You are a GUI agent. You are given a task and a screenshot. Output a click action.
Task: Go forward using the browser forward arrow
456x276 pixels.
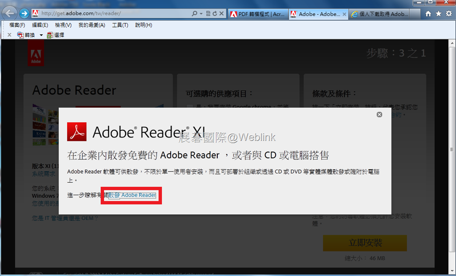coord(24,13)
